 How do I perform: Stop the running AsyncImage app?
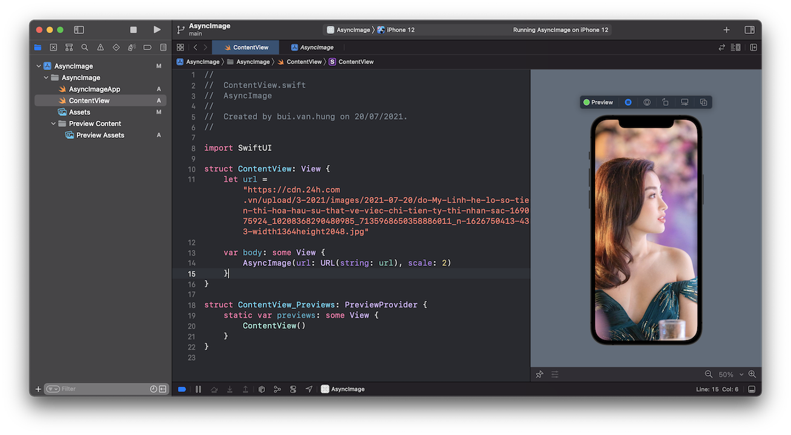[x=133, y=30]
